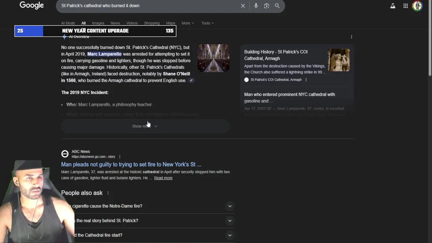Click the ABC News site favicon
Viewport: 432px width, 243px height.
[65, 154]
